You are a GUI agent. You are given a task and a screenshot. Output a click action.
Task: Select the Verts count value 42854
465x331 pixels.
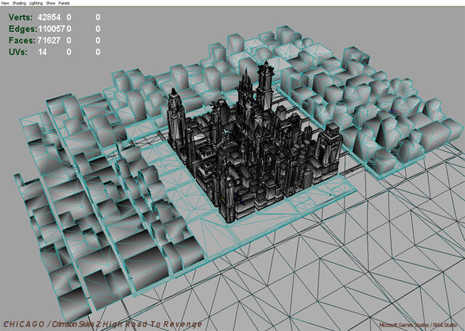pos(49,17)
